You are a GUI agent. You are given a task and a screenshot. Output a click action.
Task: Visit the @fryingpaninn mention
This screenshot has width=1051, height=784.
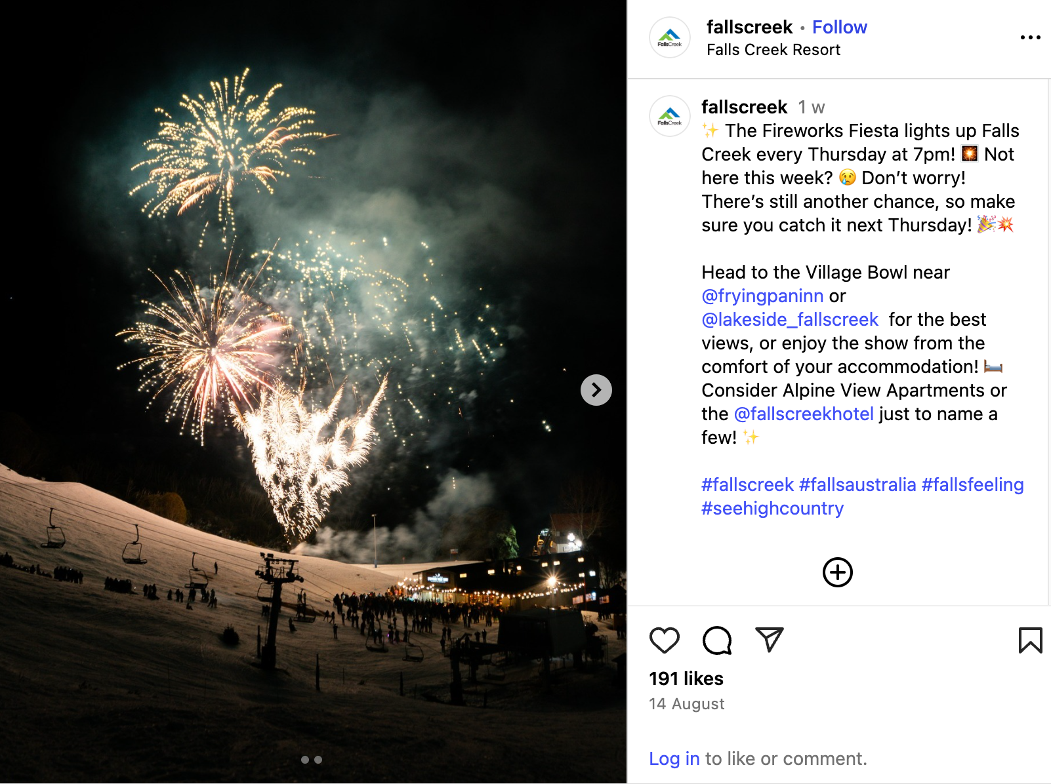pyautogui.click(x=762, y=296)
